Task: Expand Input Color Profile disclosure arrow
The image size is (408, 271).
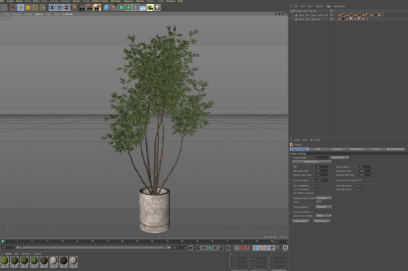Action: (x=291, y=216)
